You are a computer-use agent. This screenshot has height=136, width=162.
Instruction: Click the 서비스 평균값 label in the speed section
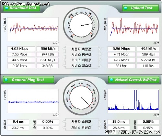[81, 54]
